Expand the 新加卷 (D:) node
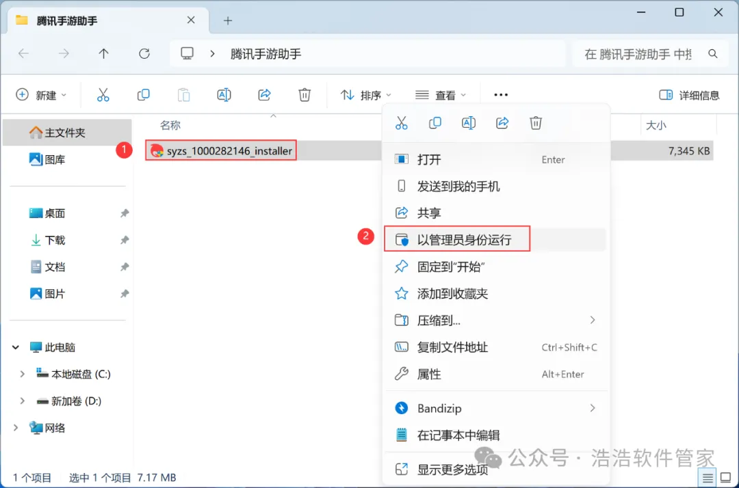This screenshot has height=488, width=739. coord(22,401)
